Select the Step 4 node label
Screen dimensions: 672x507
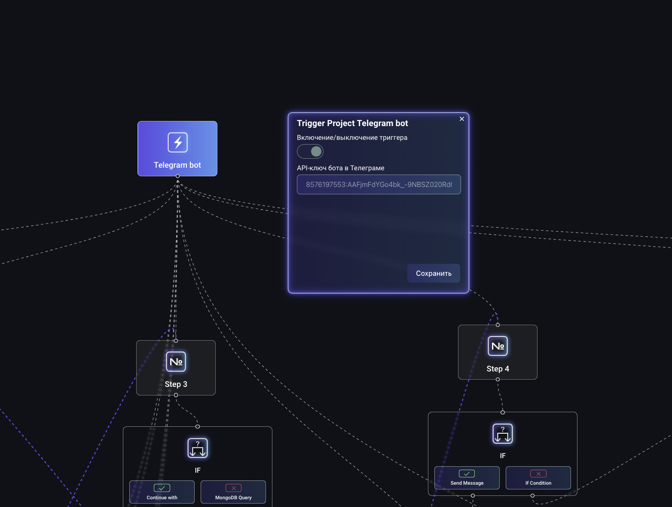point(498,369)
